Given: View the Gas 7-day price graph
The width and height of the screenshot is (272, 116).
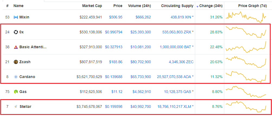Looking at the screenshot, I should [x=246, y=92].
